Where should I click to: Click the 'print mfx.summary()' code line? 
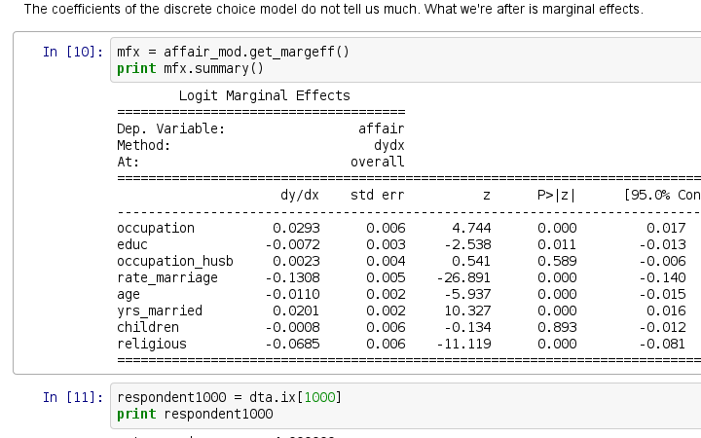pos(190,68)
